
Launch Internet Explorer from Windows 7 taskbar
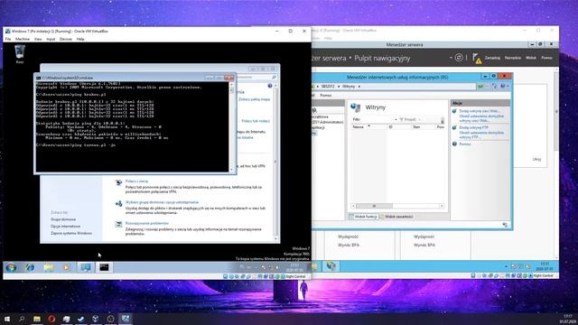click(x=30, y=267)
